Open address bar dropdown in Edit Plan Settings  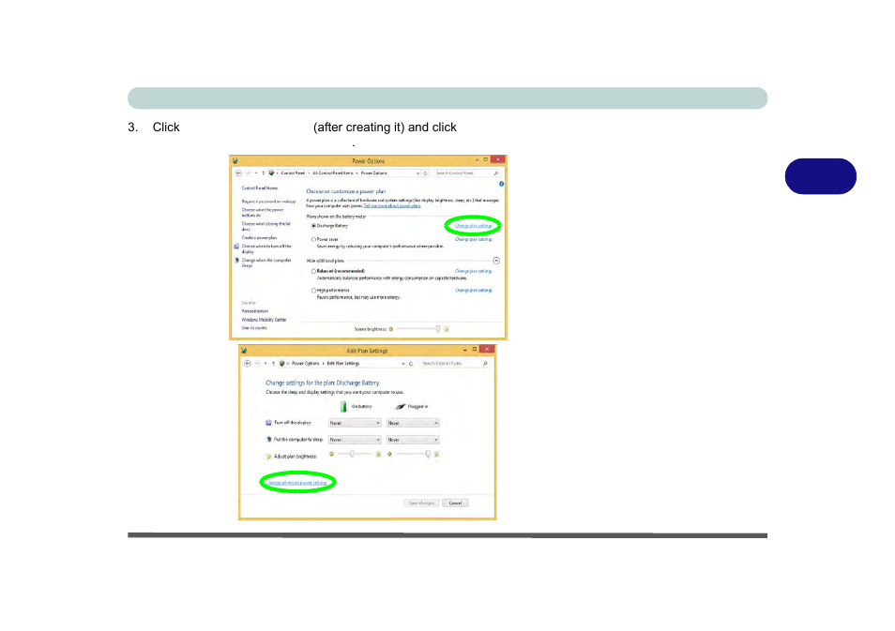click(x=403, y=364)
